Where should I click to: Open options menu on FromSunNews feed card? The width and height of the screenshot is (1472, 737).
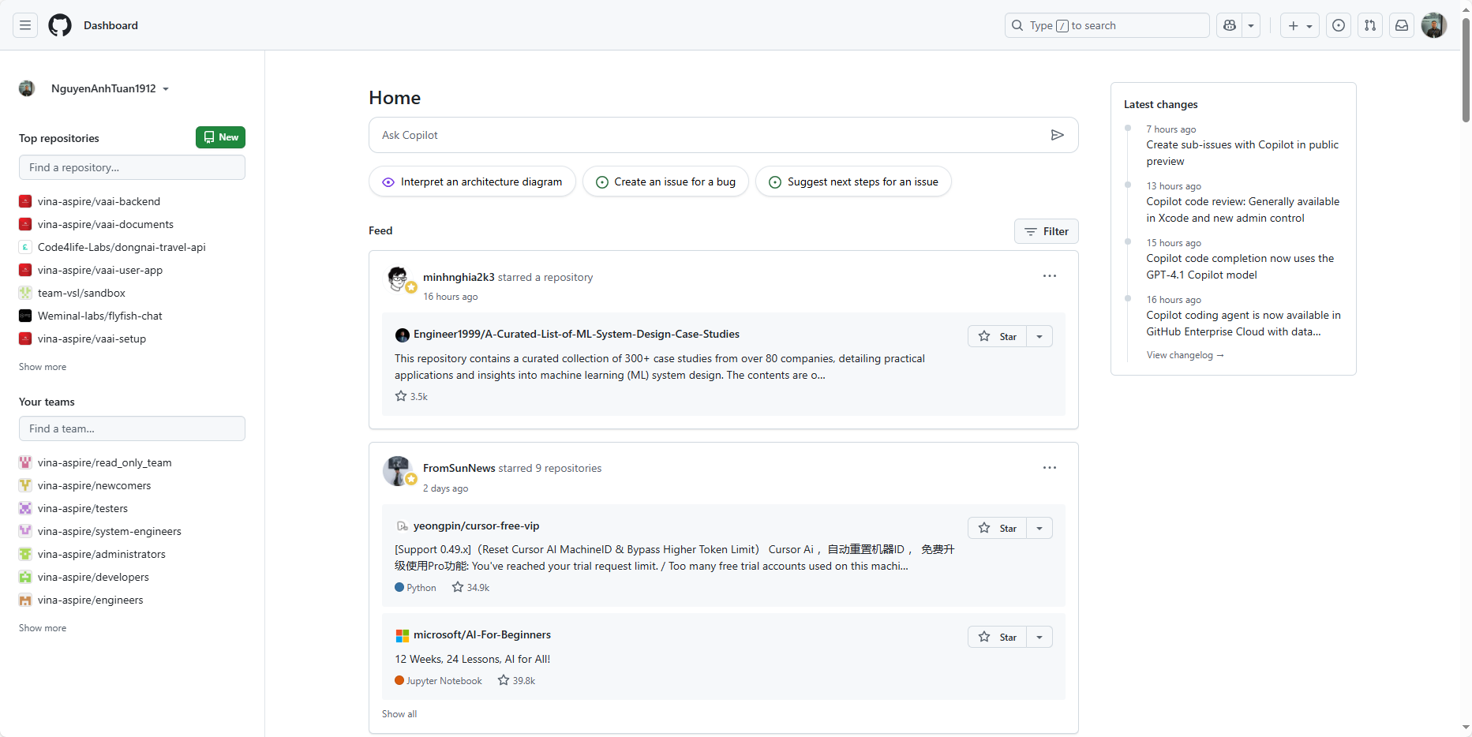(x=1049, y=468)
